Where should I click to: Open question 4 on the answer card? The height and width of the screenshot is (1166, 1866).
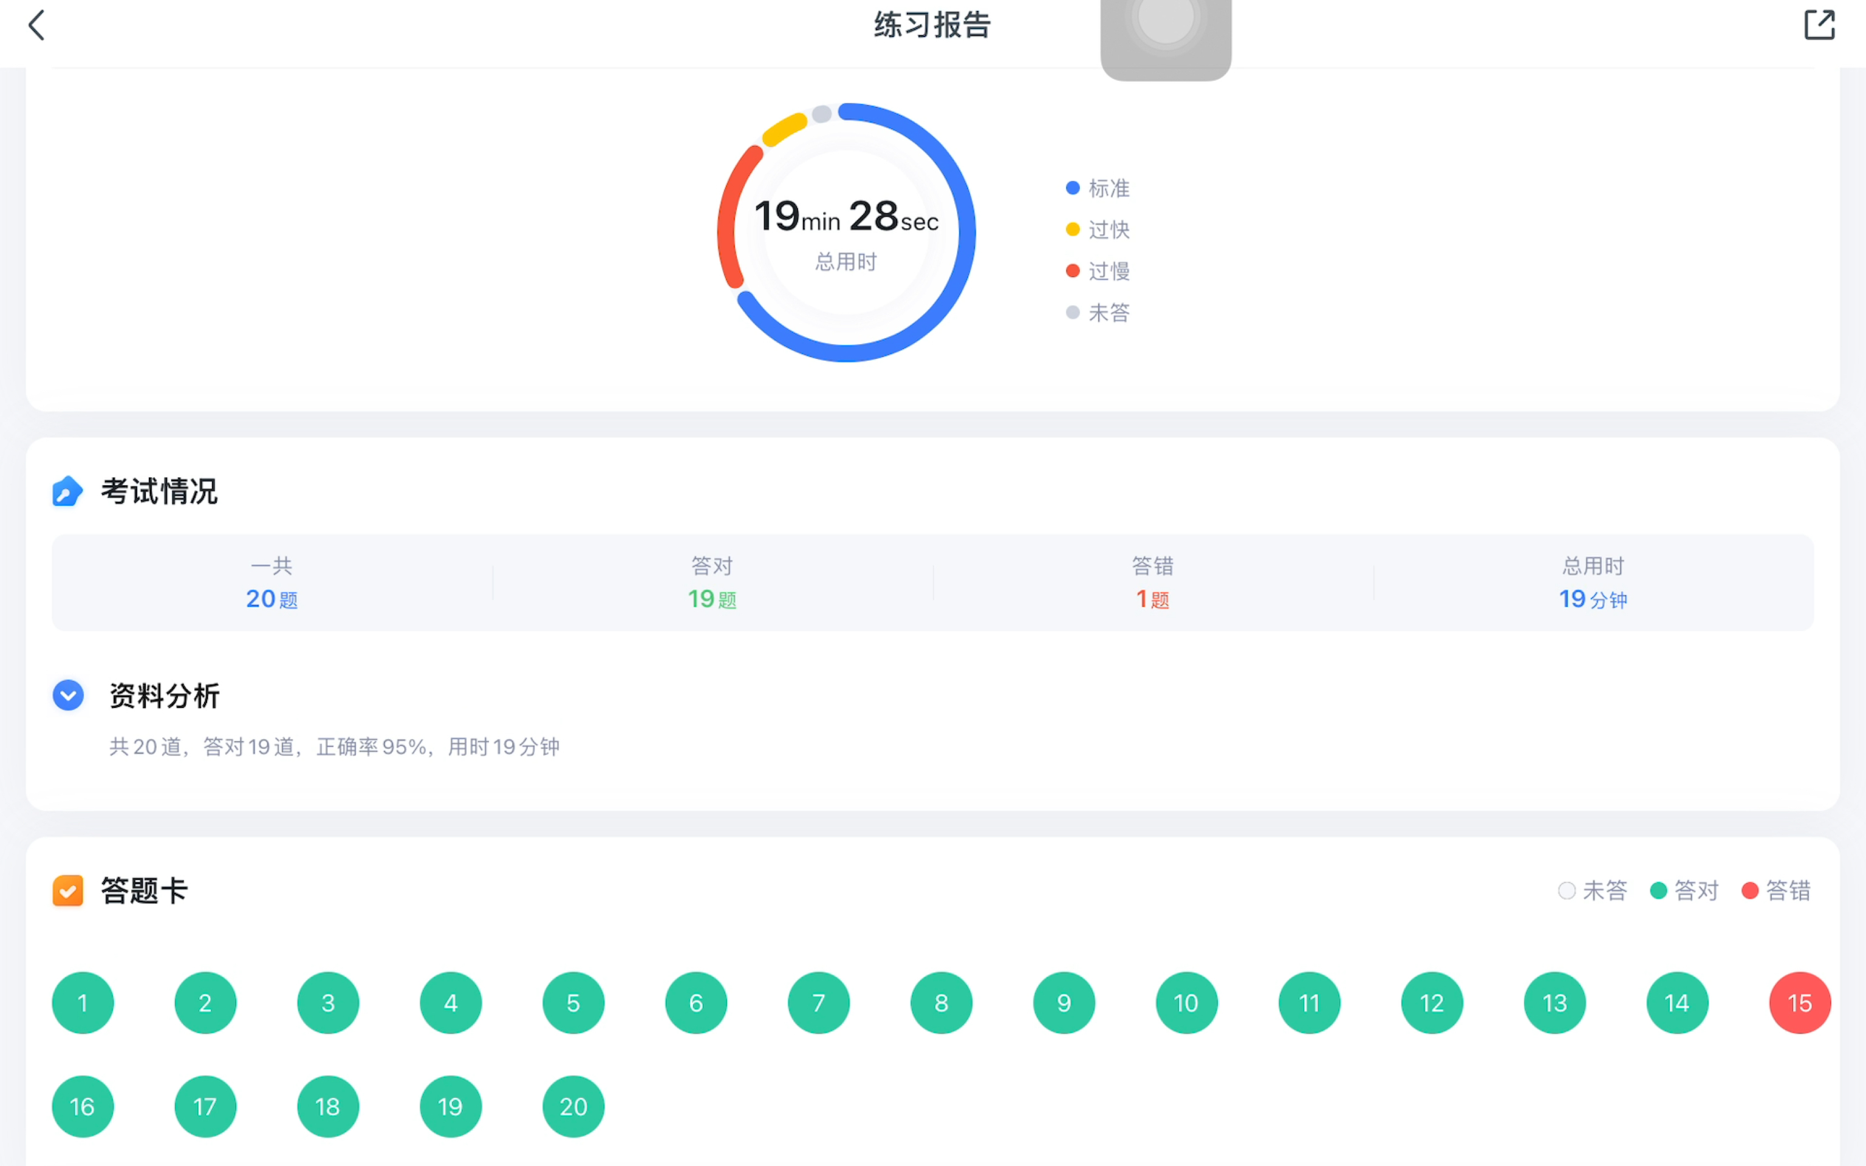(x=450, y=1003)
